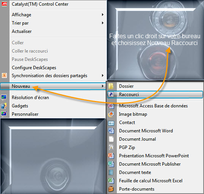Viewport: 204px width, 194px height.
Task: Click the Excel spreadsheet icon
Action: click(x=111, y=181)
